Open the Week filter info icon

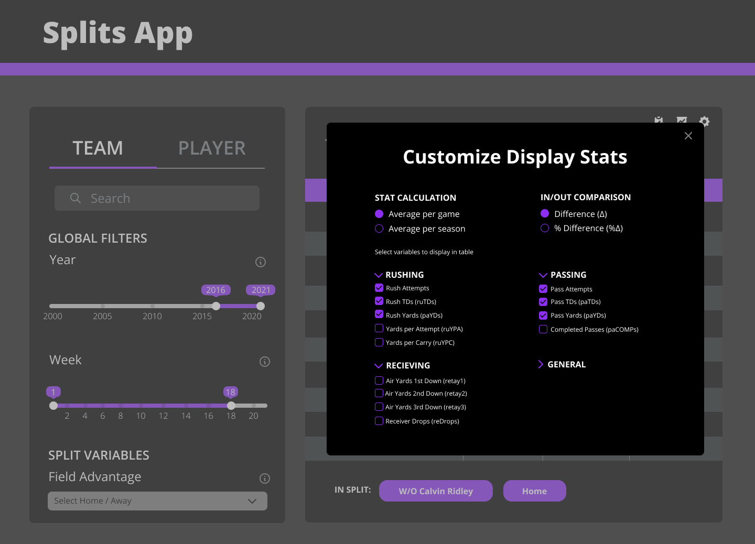pyautogui.click(x=265, y=362)
